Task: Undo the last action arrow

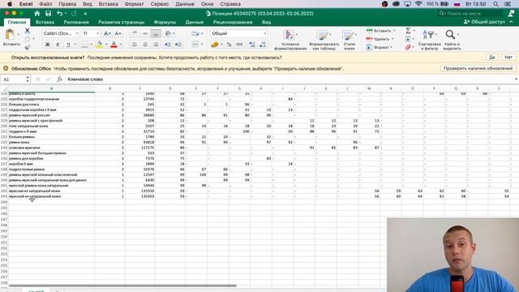Action: coord(59,14)
